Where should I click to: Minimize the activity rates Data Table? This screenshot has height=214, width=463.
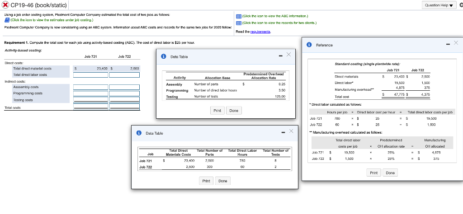281,56
